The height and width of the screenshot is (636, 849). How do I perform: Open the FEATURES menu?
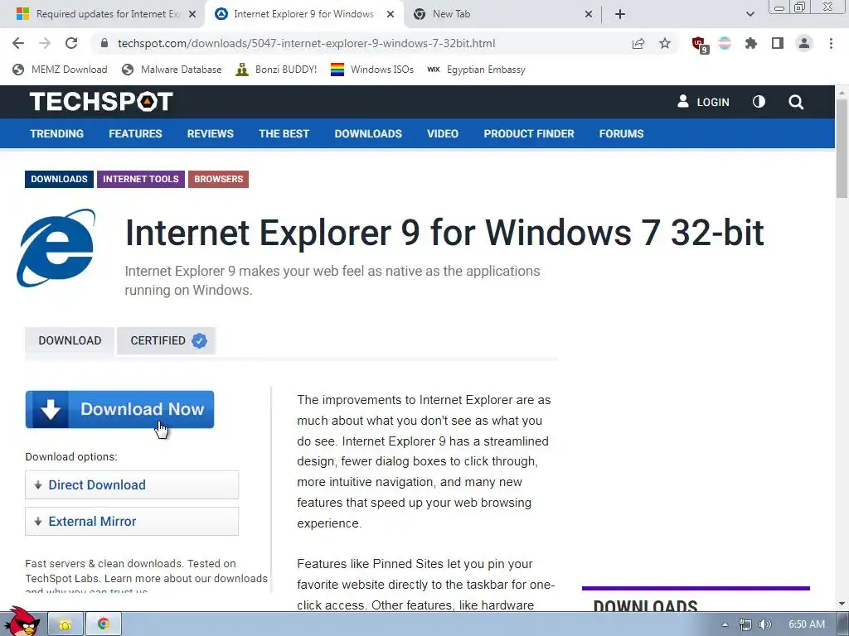coord(135,133)
